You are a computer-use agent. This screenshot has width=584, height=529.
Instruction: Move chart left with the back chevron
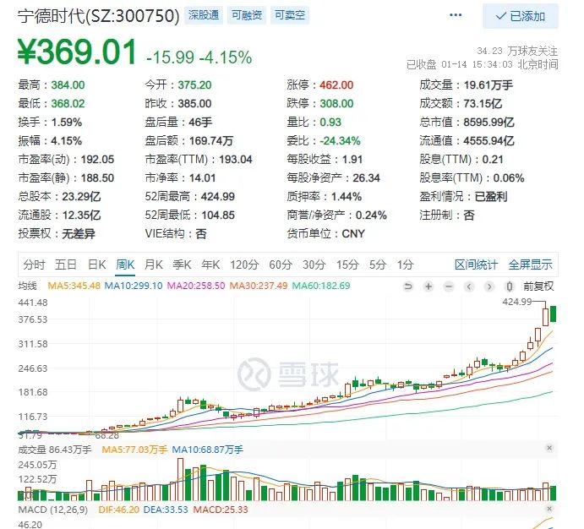pos(469,286)
